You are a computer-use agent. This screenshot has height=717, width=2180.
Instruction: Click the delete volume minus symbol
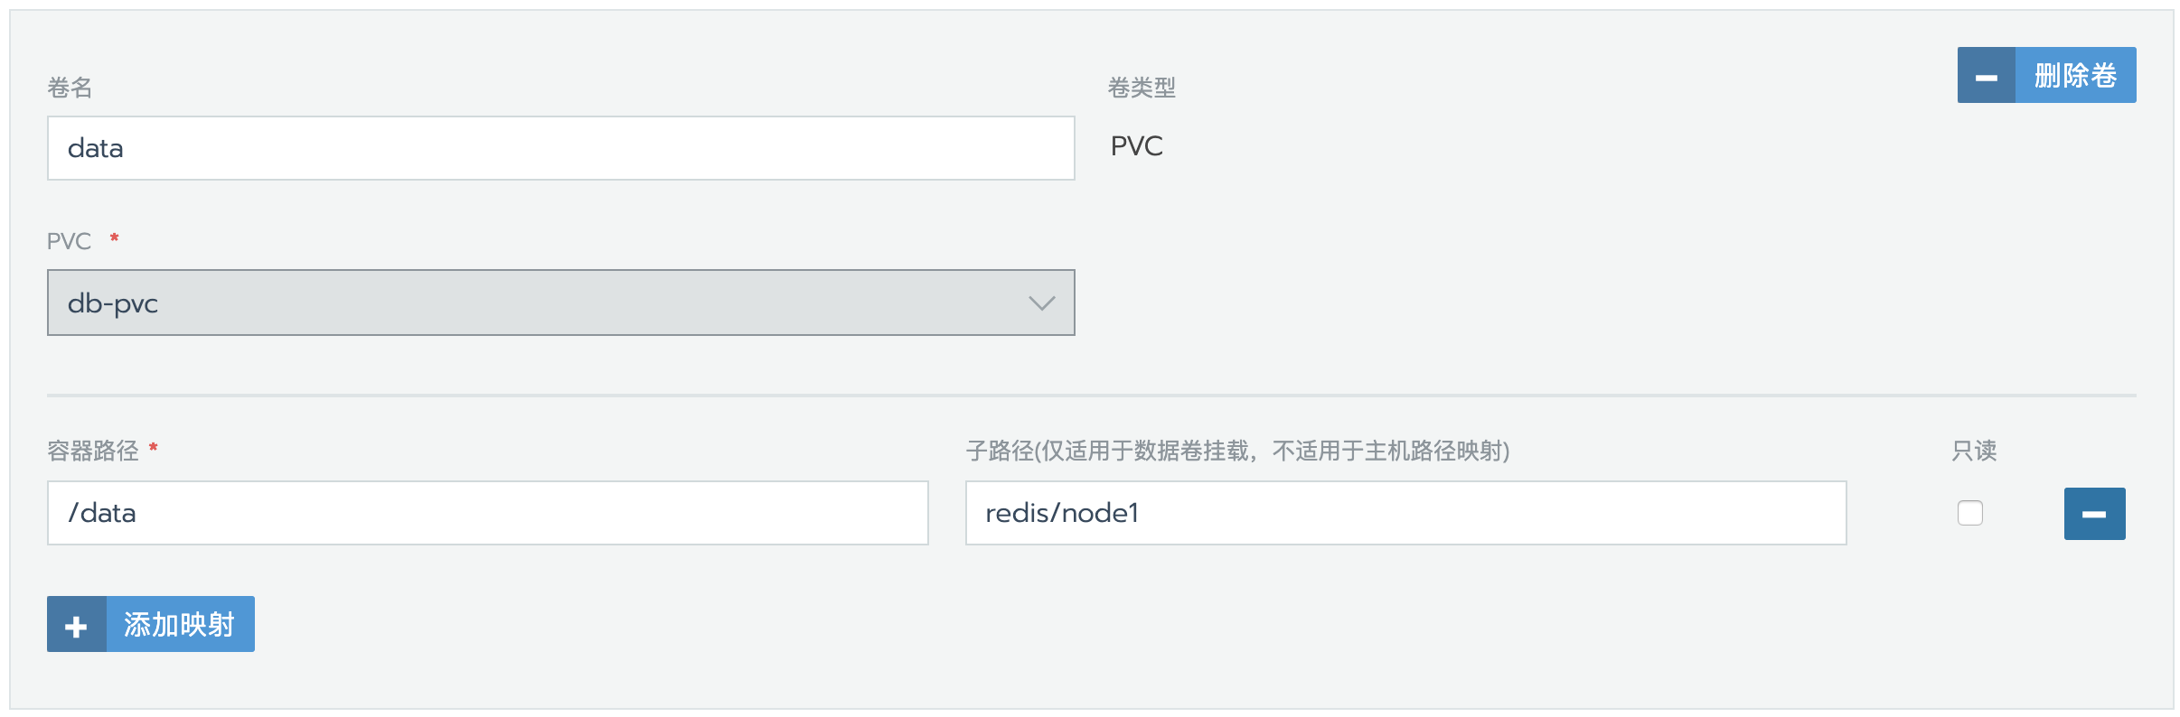(1986, 74)
